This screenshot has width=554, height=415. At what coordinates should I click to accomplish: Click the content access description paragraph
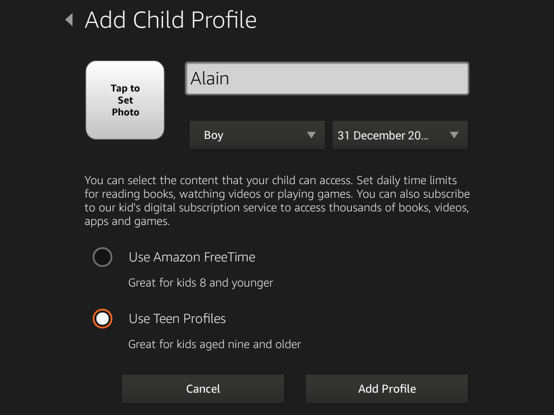click(277, 200)
